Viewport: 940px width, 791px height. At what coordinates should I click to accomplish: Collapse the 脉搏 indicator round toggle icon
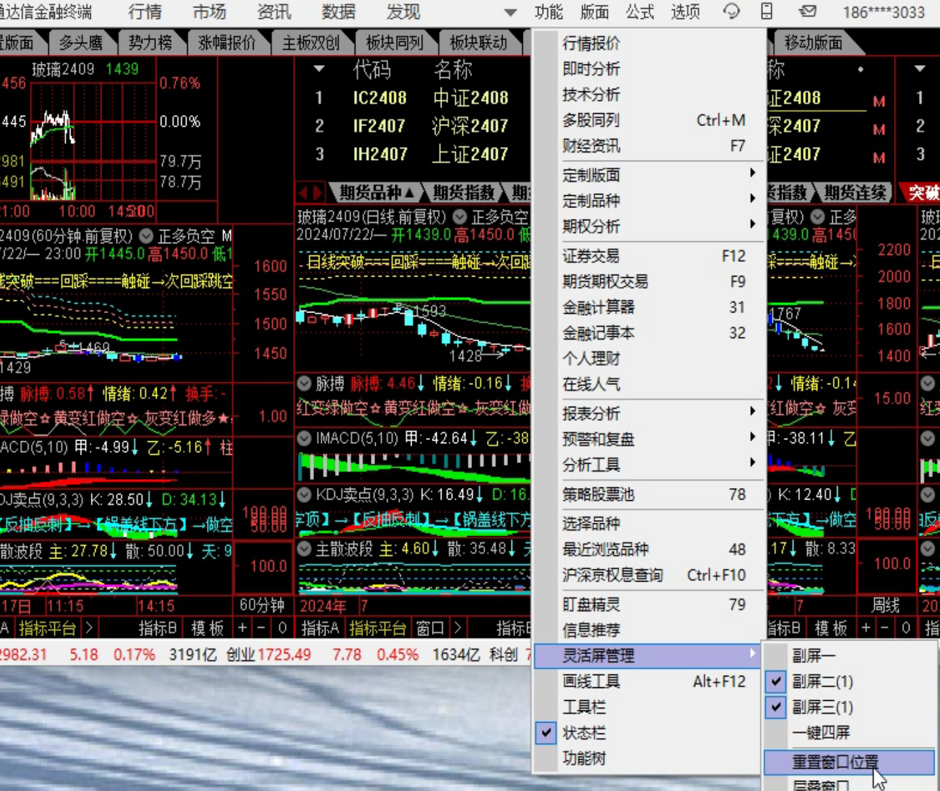click(305, 384)
